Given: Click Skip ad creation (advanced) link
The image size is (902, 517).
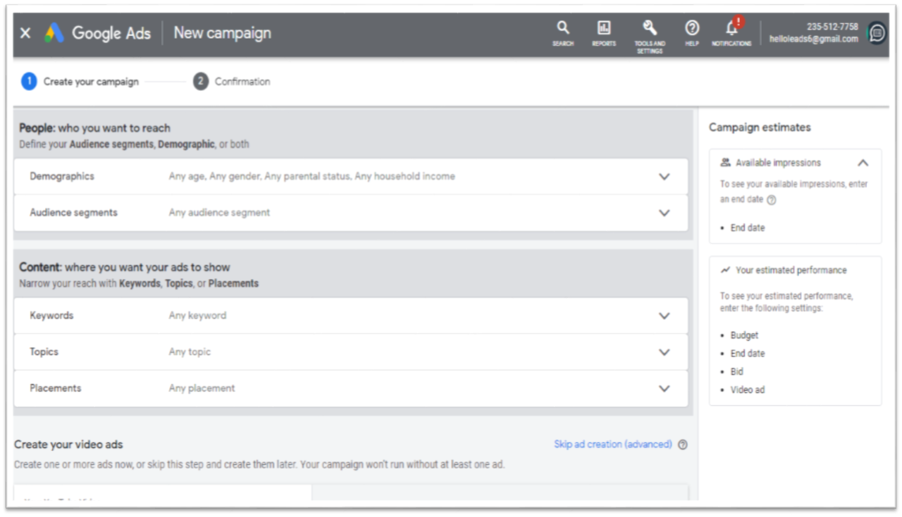Looking at the screenshot, I should (612, 445).
